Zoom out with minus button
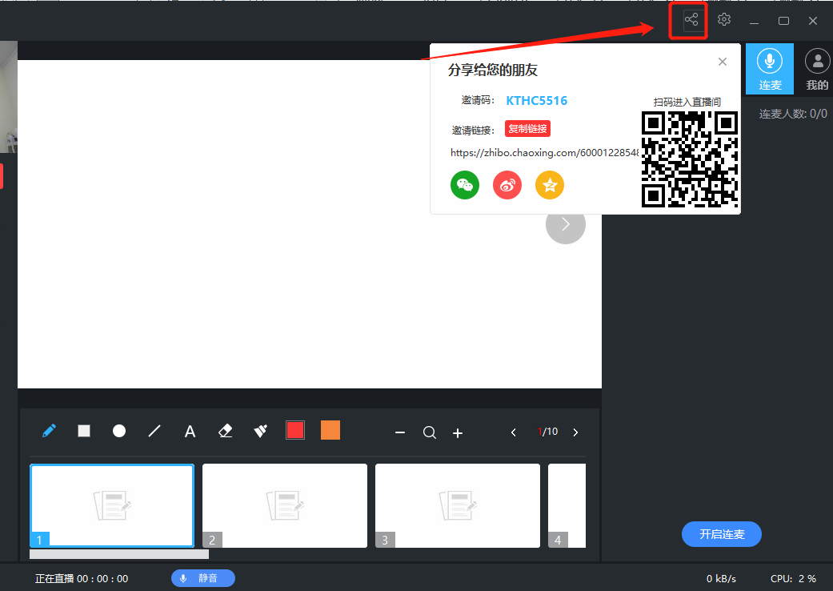 tap(400, 432)
